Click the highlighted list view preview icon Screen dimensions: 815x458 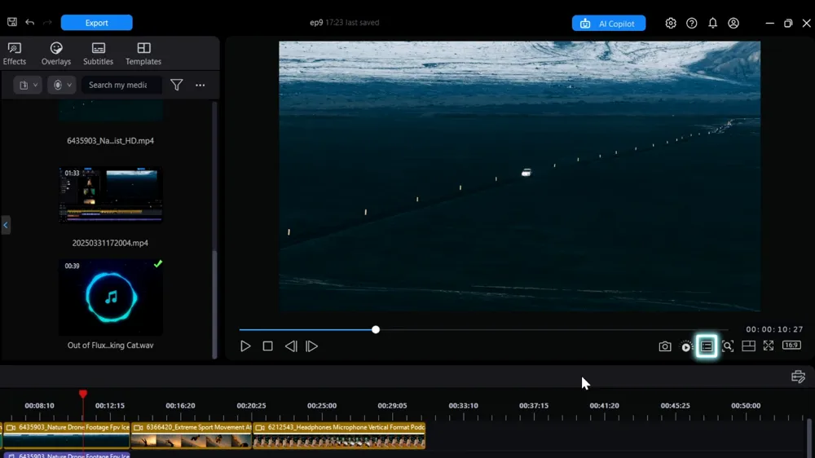tap(707, 346)
